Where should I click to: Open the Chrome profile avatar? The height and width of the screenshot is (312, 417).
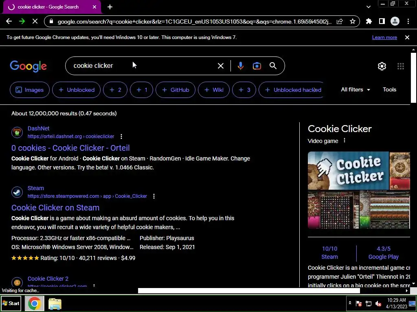click(x=395, y=22)
